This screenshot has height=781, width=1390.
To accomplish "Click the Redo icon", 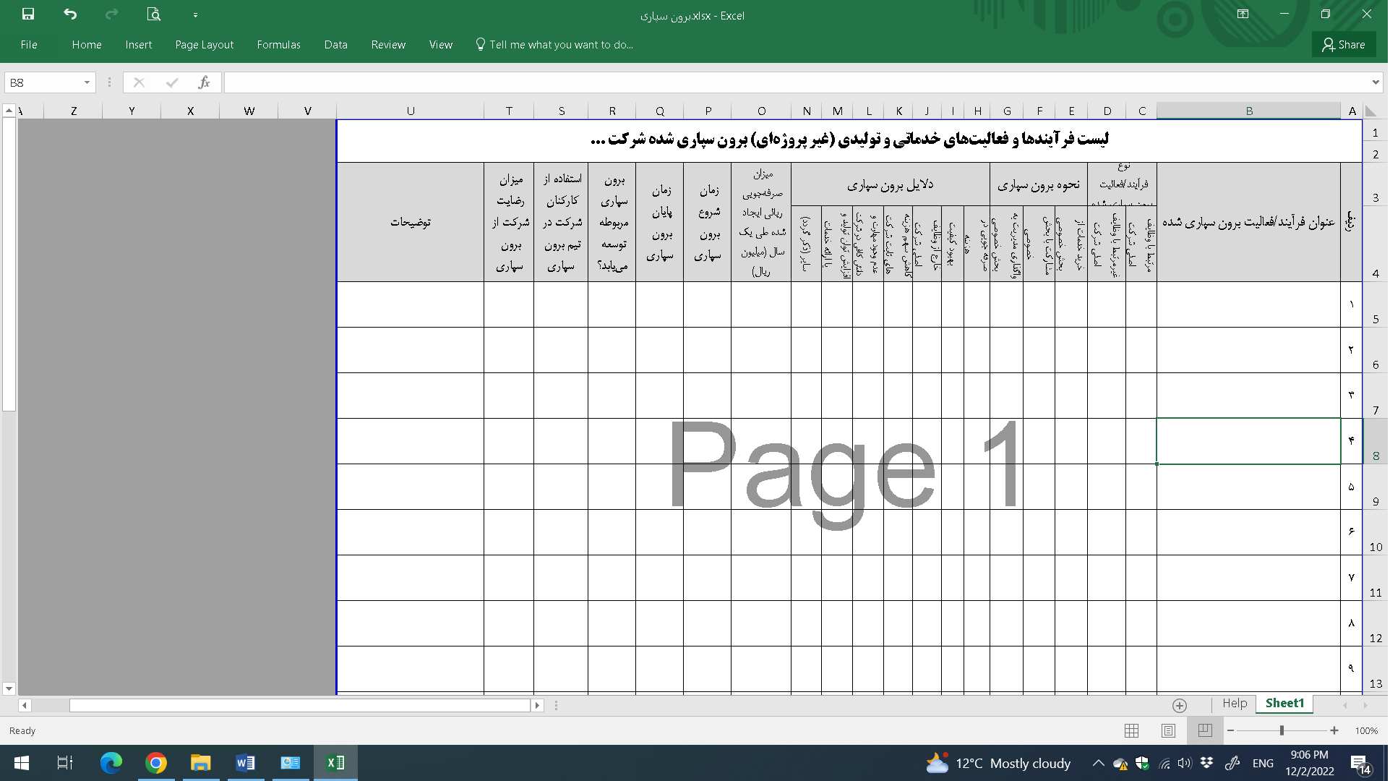I will (x=113, y=14).
